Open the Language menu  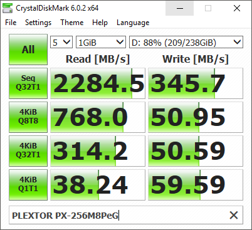[x=133, y=23]
